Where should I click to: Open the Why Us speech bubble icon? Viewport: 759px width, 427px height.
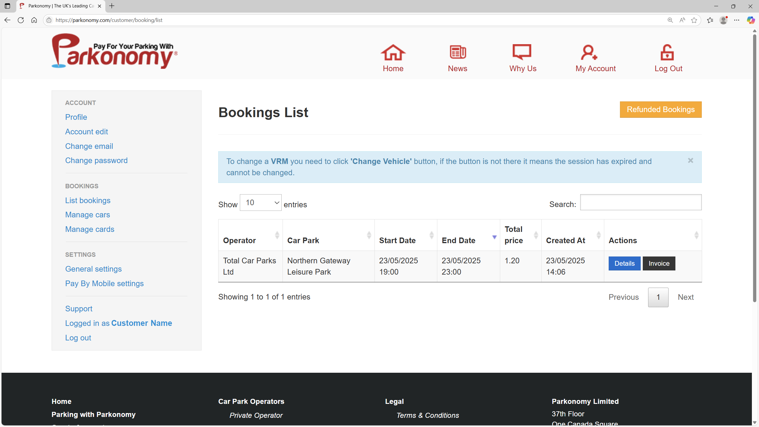522,52
